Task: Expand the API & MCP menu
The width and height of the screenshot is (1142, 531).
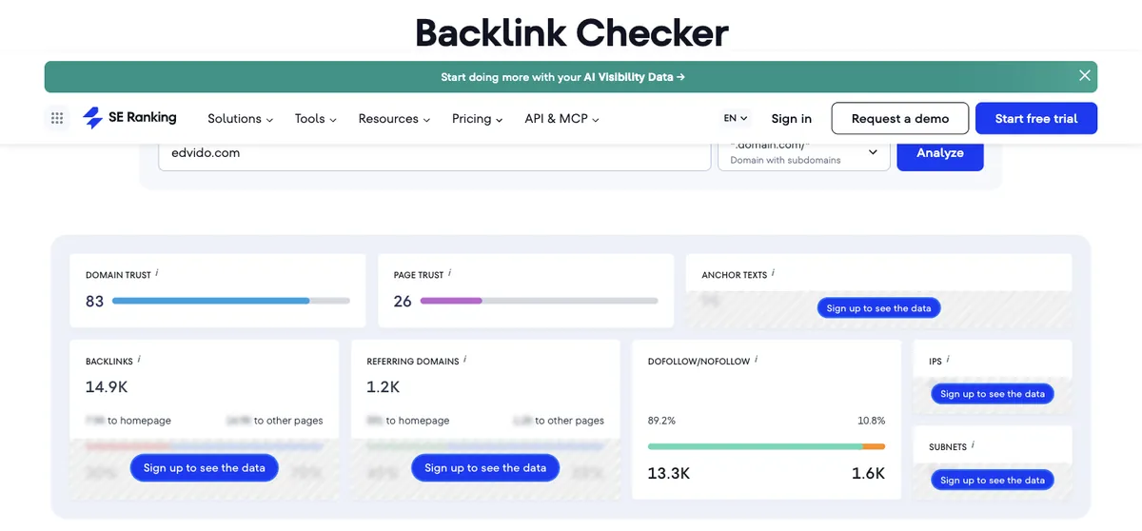Action: click(561, 119)
